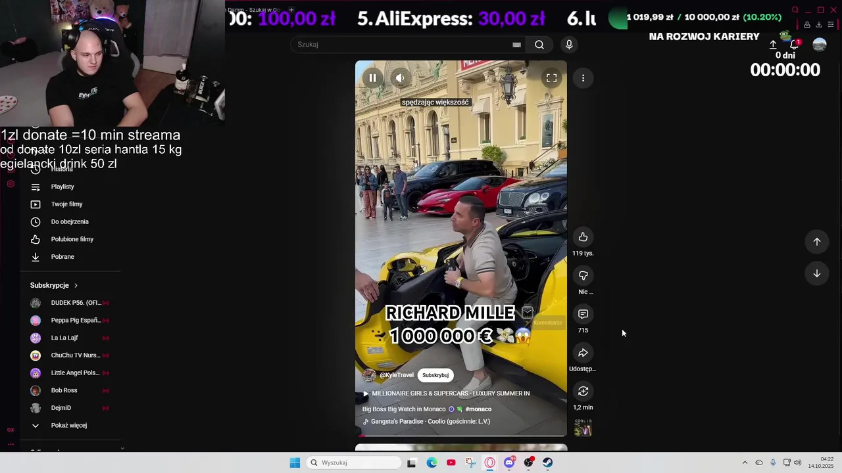
Task: Open the on-screen keyboard in search box
Action: pyautogui.click(x=516, y=45)
